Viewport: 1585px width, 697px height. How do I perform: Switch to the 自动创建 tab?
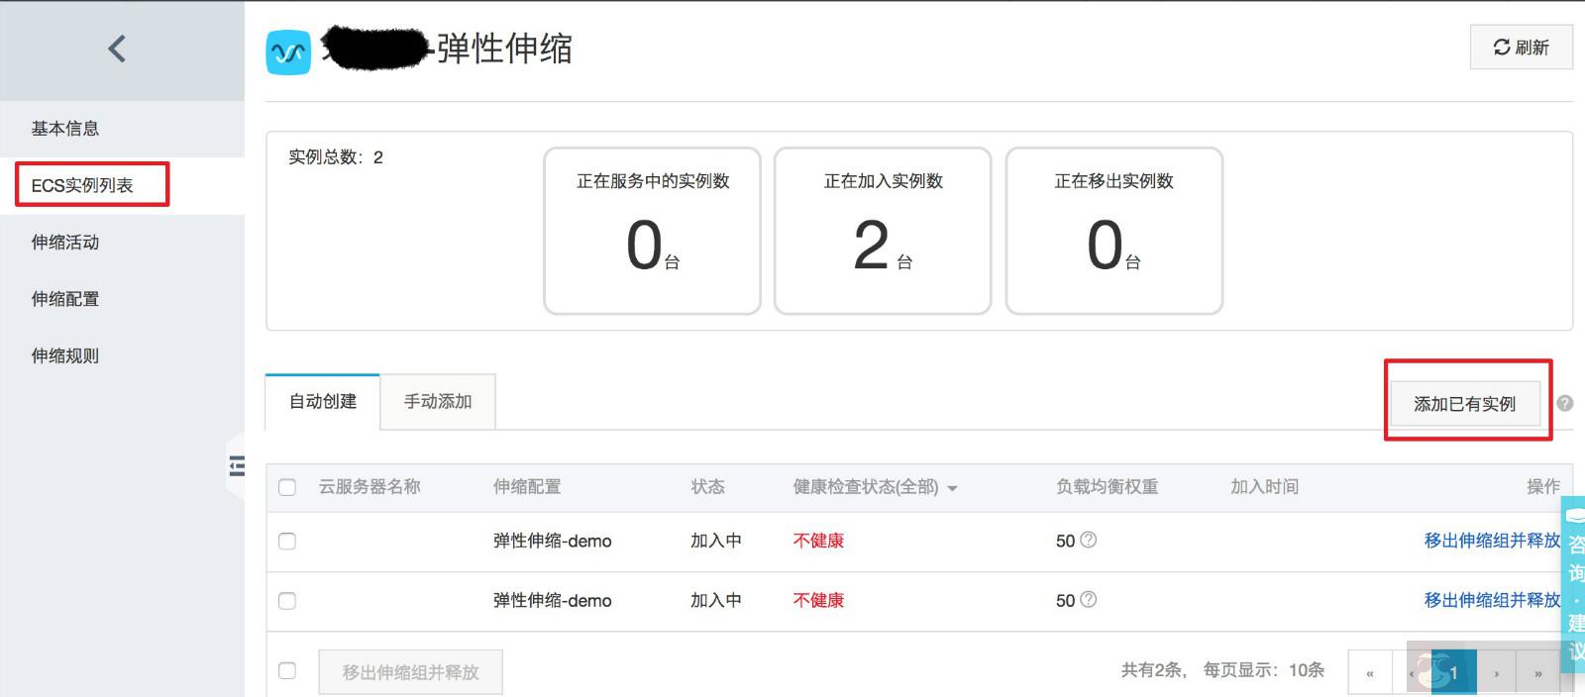[x=323, y=402]
